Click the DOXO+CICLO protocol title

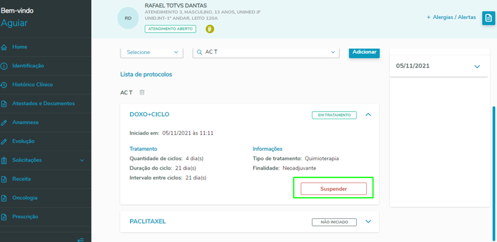149,114
